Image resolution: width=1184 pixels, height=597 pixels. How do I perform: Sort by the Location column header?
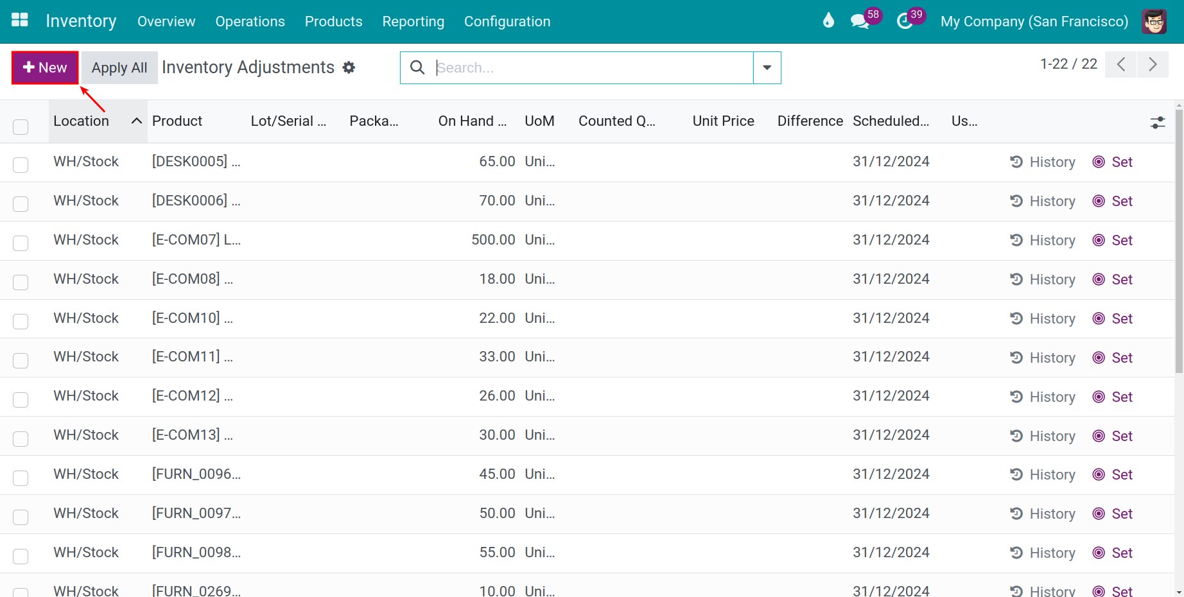(98, 121)
